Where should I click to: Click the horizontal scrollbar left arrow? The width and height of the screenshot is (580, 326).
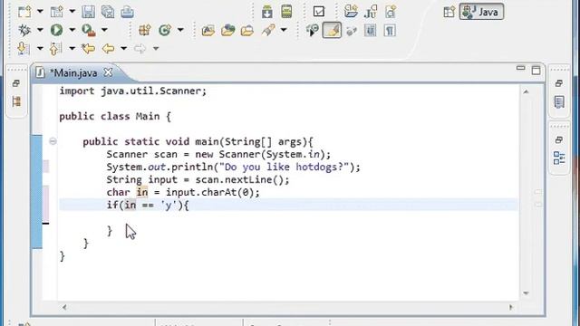[x=64, y=307]
